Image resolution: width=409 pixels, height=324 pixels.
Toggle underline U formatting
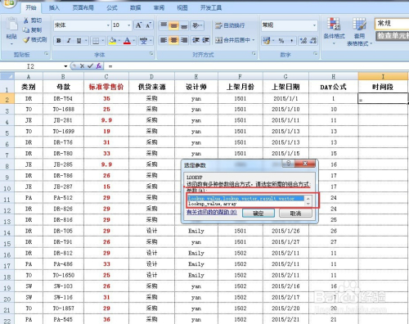(79, 41)
